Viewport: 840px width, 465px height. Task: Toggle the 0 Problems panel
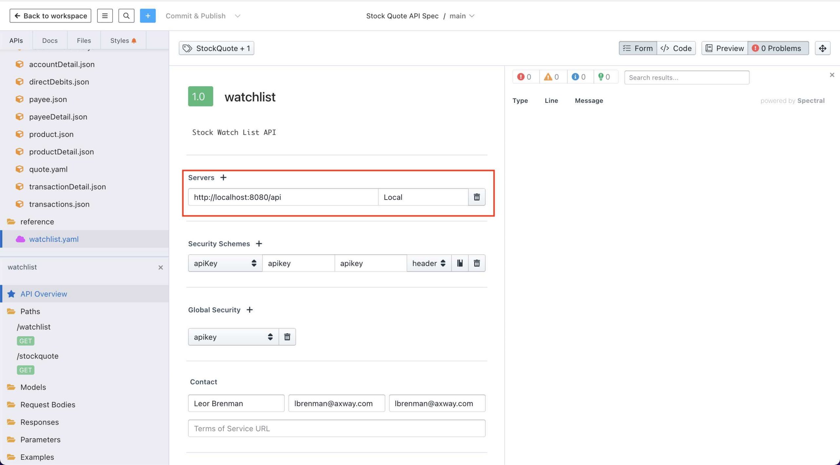coord(778,48)
